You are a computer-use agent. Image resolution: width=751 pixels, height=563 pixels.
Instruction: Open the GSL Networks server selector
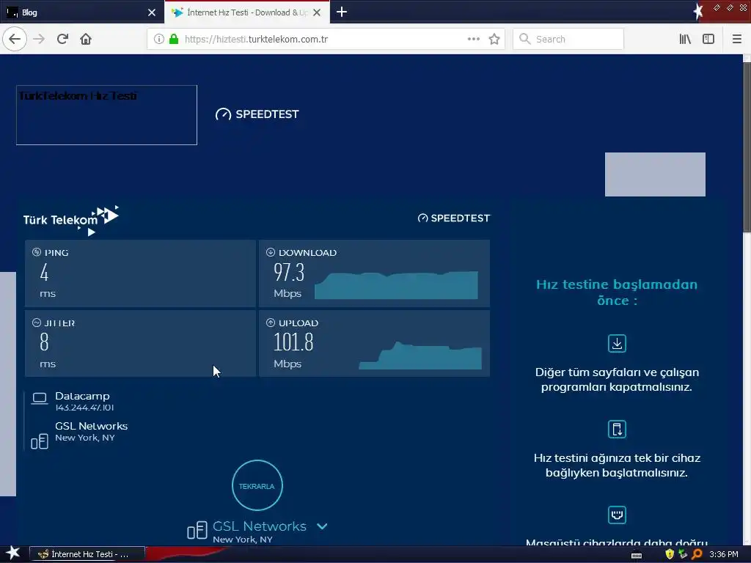click(x=259, y=526)
